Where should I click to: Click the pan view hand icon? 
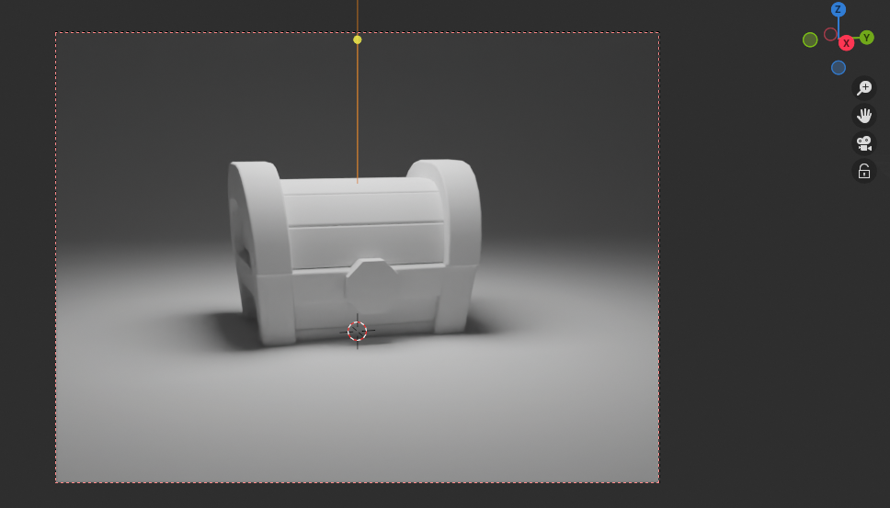tap(864, 116)
